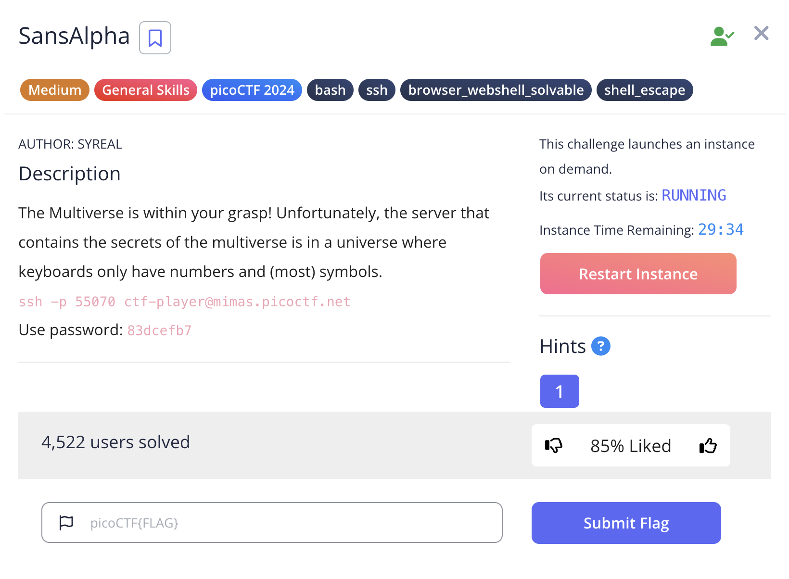Click the bash tag
Image resolution: width=789 pixels, height=579 pixels.
(x=330, y=90)
